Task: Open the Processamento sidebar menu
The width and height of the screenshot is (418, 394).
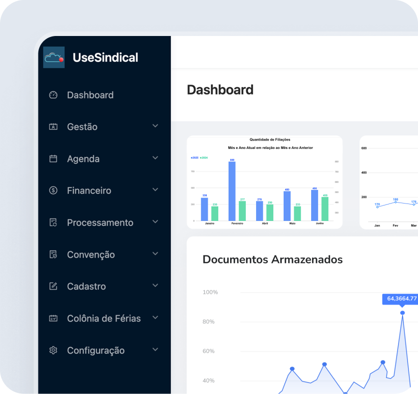Action: pyautogui.click(x=104, y=222)
